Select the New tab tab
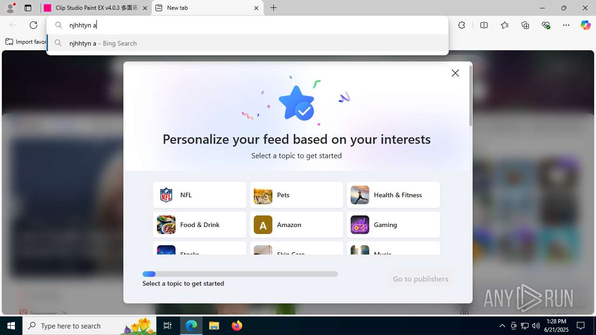 (x=207, y=8)
